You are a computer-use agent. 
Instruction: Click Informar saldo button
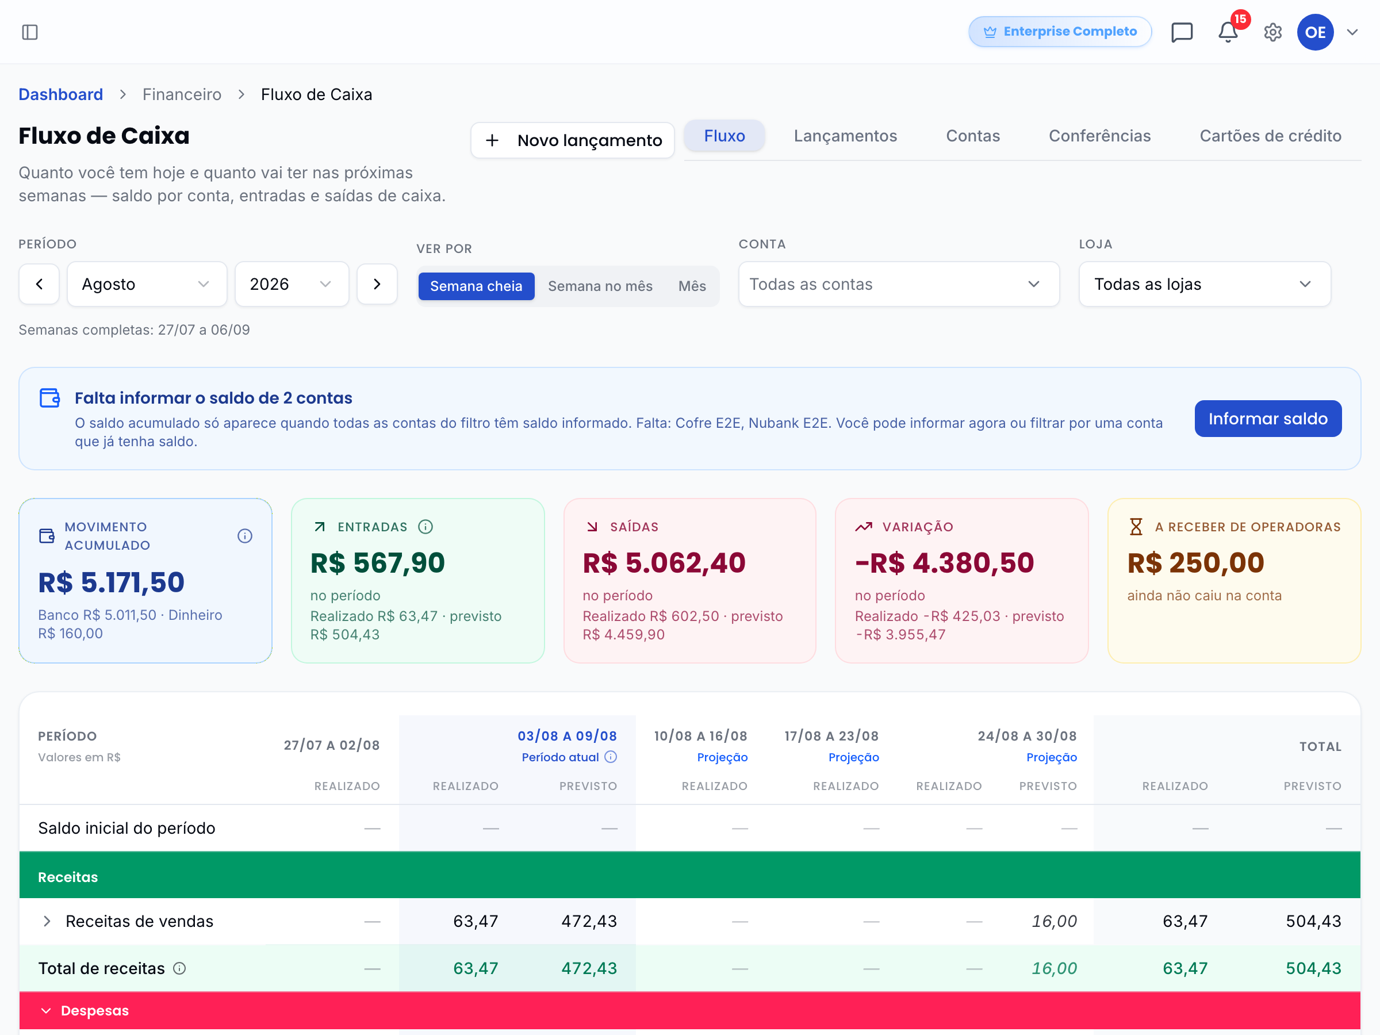click(1268, 419)
